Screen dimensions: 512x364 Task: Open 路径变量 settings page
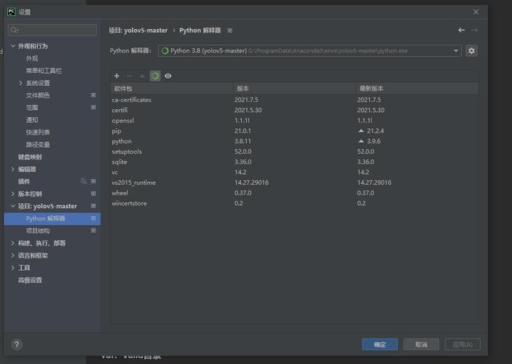point(38,145)
